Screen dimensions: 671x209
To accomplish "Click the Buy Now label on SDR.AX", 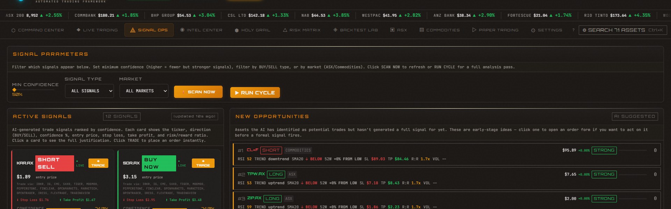I will (x=159, y=163).
